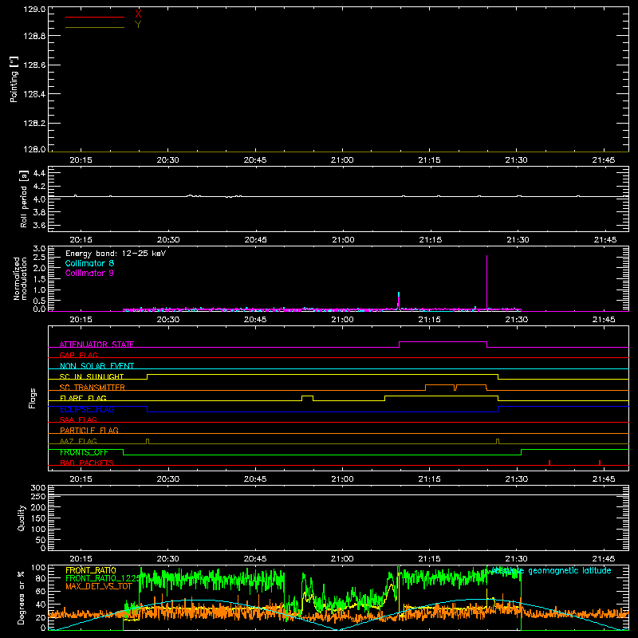Click 21:00 label below the Pointing panel
Image resolution: width=638 pixels, height=638 pixels.
coord(342,160)
